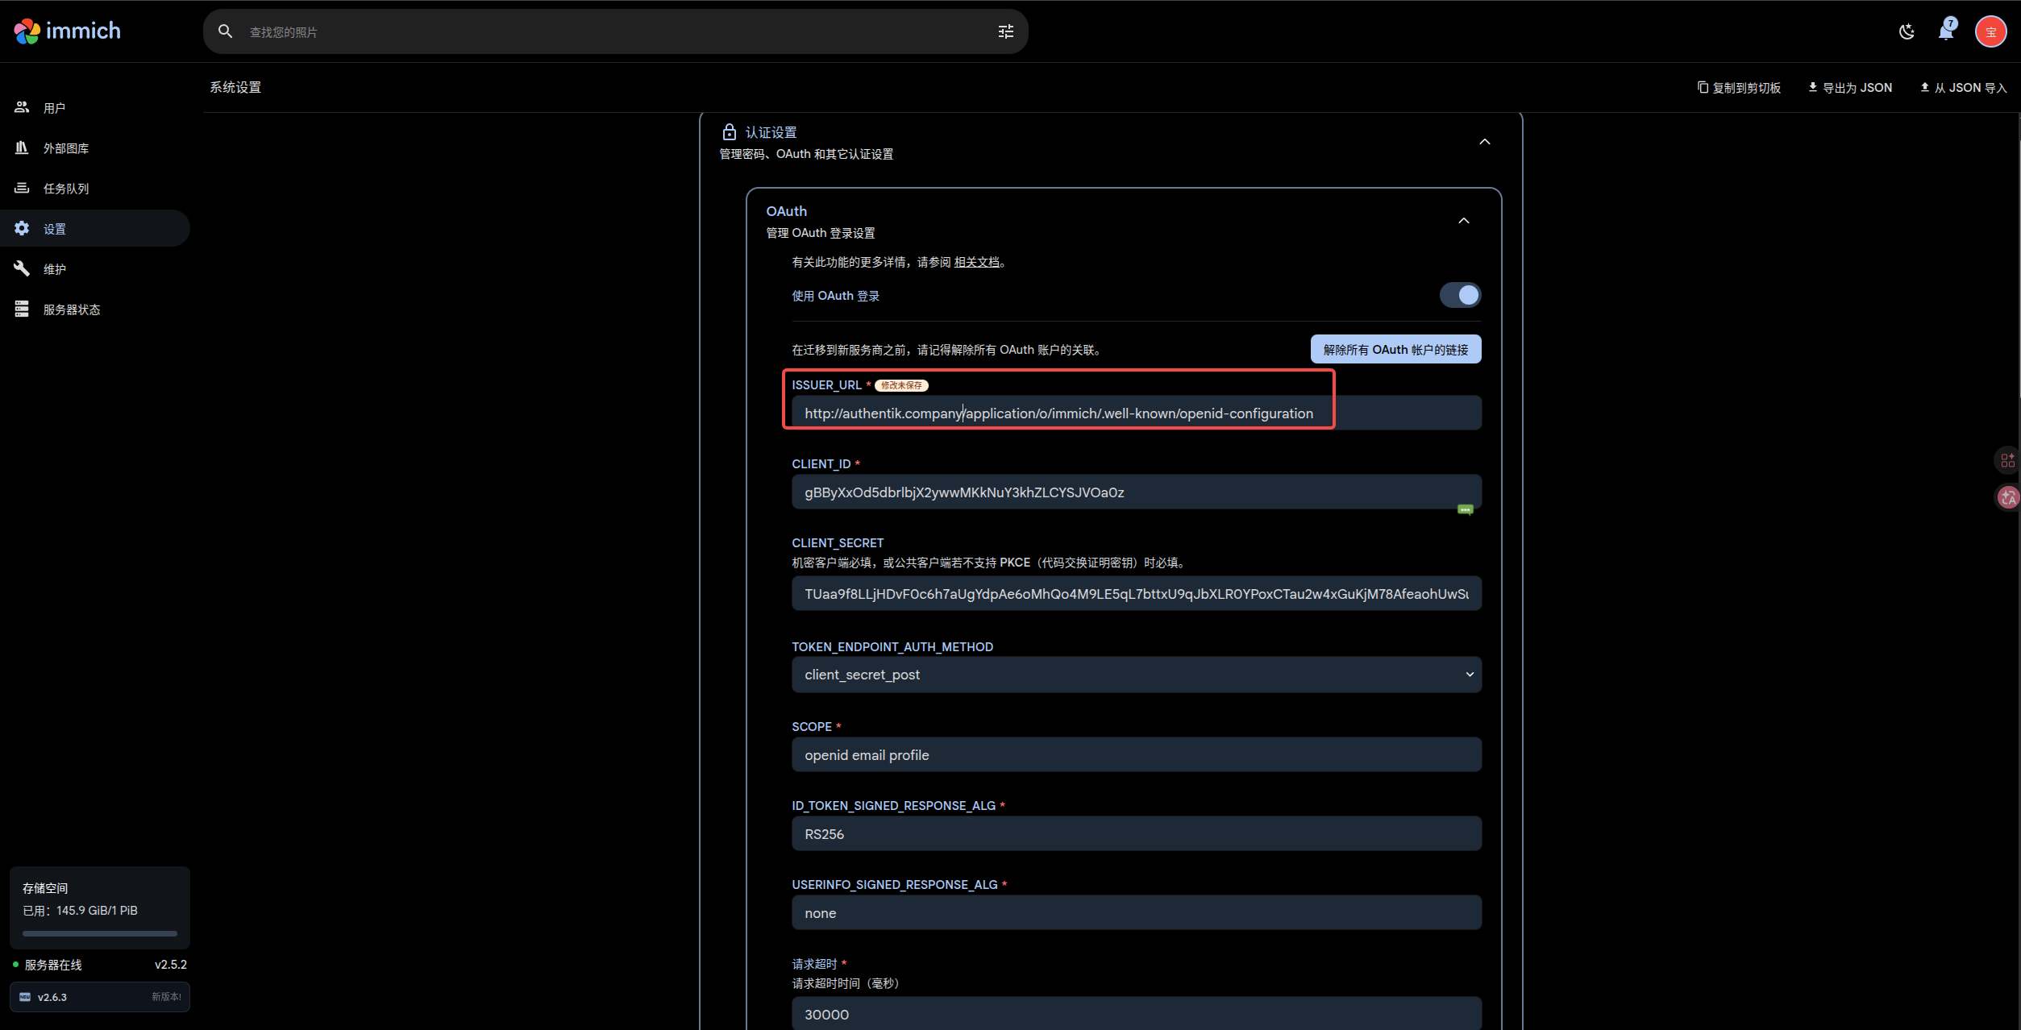
Task: Collapse the OAuth panel chevron
Action: (1463, 221)
